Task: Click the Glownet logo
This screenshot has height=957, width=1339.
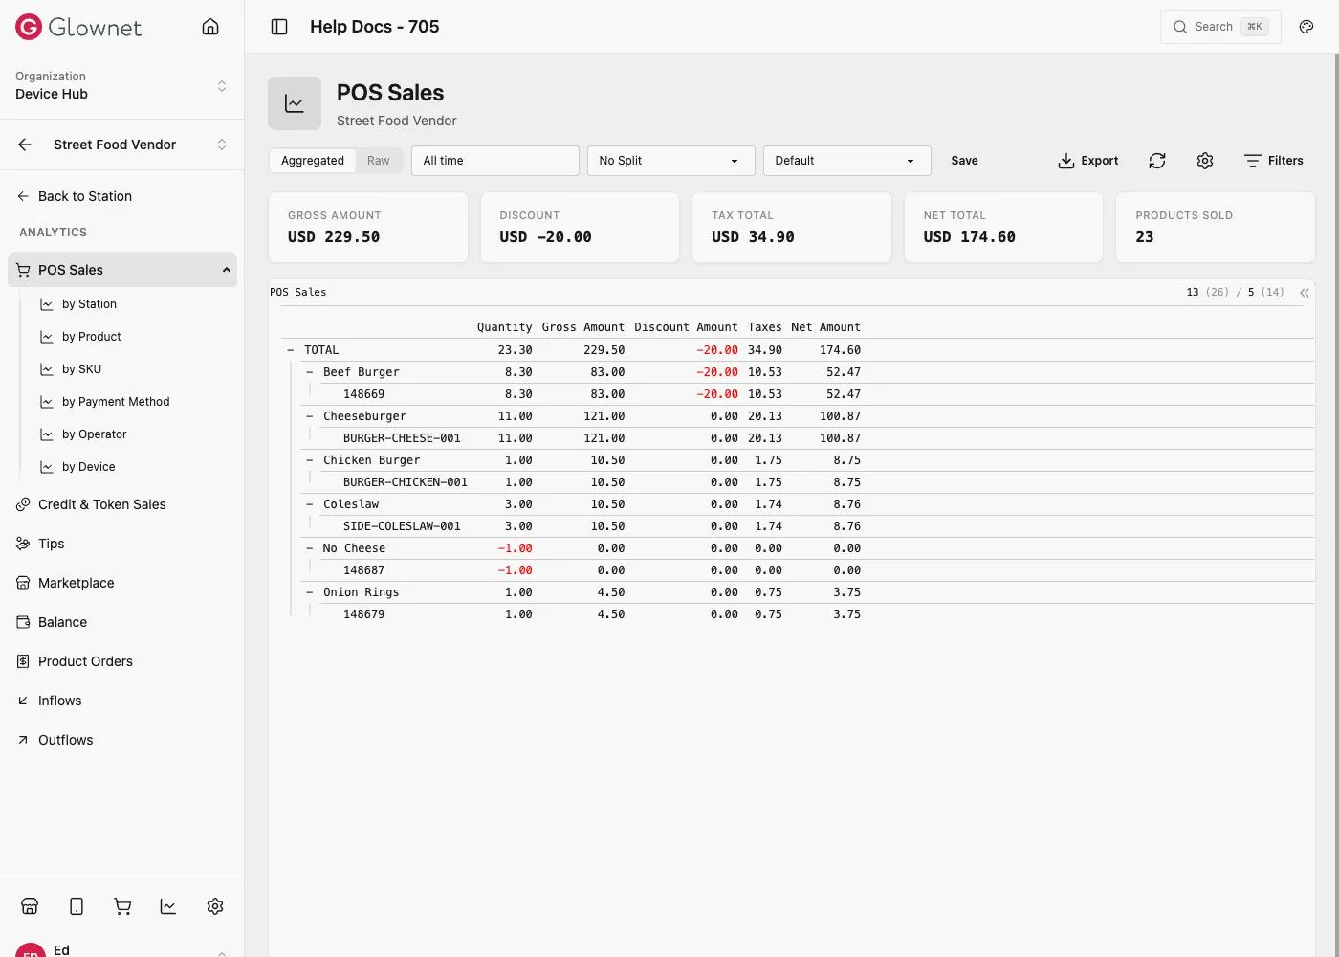Action: pos(78,27)
